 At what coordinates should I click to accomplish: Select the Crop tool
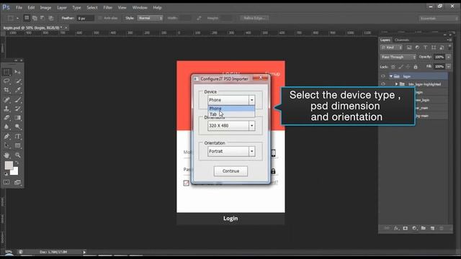tap(6, 90)
